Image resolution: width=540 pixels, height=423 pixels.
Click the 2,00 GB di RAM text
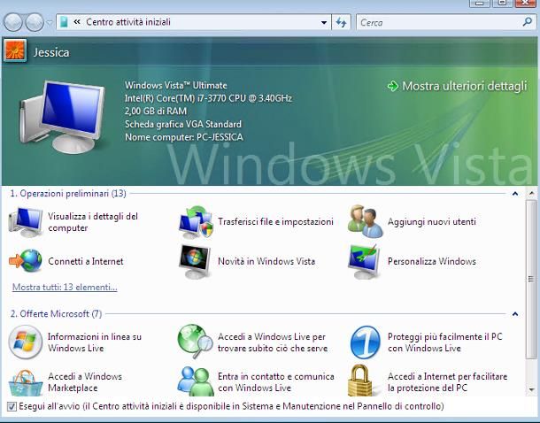click(156, 112)
